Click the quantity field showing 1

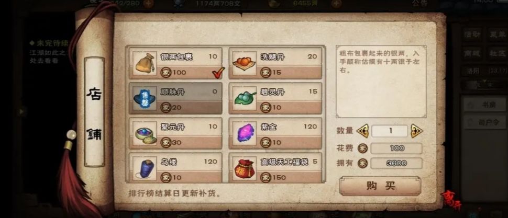tap(390, 131)
